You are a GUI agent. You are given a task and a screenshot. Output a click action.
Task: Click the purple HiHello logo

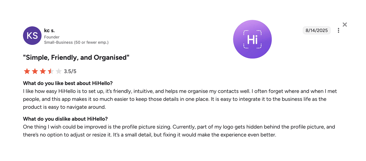coord(252,39)
